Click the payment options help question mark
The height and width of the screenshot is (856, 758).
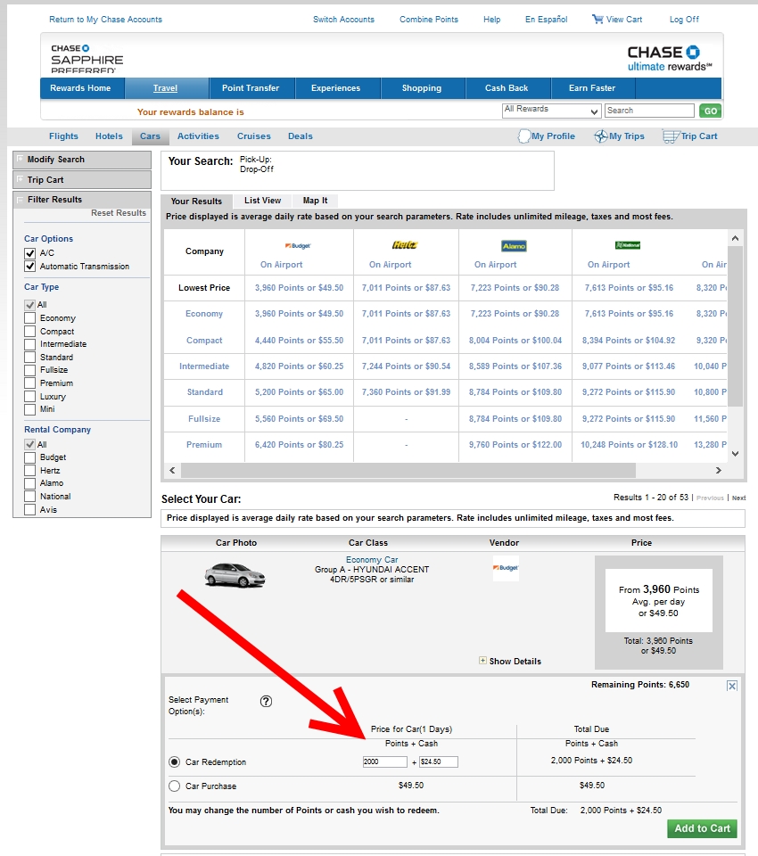(x=266, y=702)
